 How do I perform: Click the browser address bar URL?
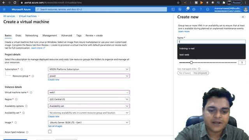tap(53, 3)
